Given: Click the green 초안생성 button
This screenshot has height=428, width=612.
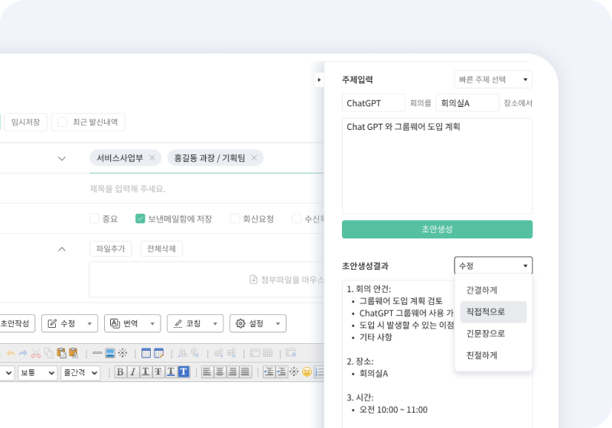Looking at the screenshot, I should tap(437, 229).
